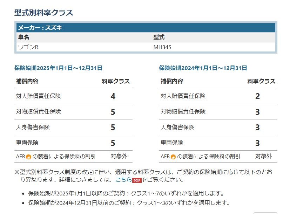Click the 2025年1月1日以降 クラス1～7 bullet
Viewport: 283px width, 214px height.
pyautogui.click(x=126, y=193)
